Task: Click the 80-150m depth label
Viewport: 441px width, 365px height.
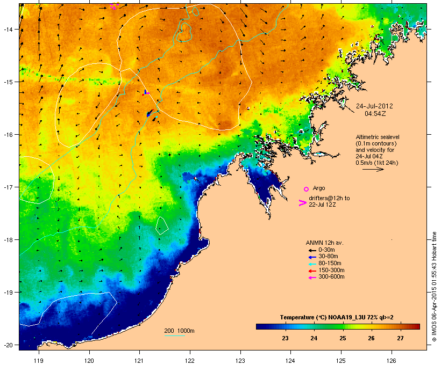Action: (x=330, y=264)
